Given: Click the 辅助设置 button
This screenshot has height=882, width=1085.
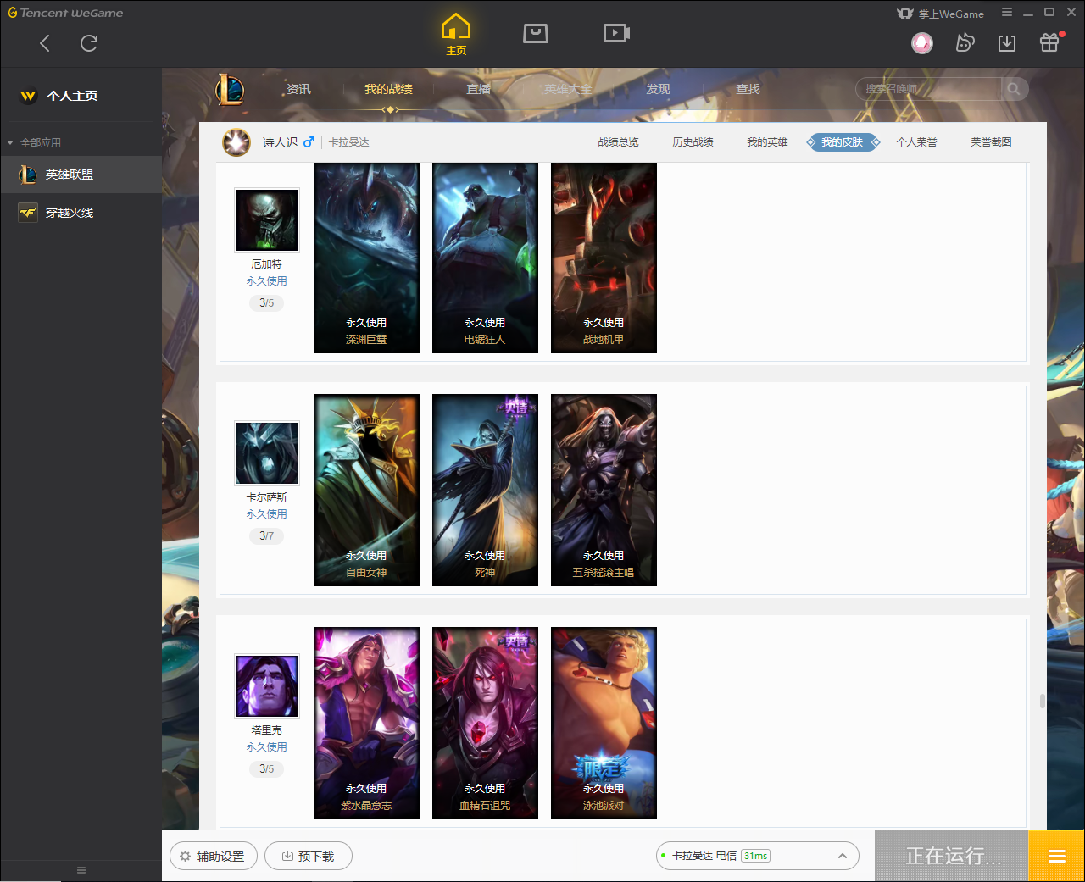Looking at the screenshot, I should pyautogui.click(x=213, y=856).
